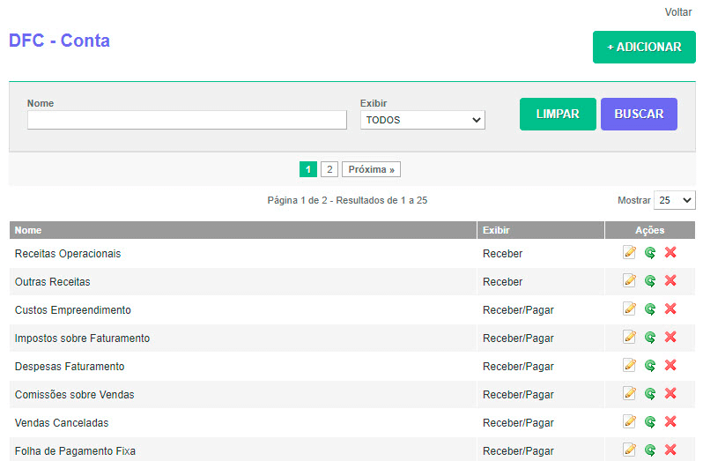
Task: Click the Voltar link
Action: pos(678,12)
